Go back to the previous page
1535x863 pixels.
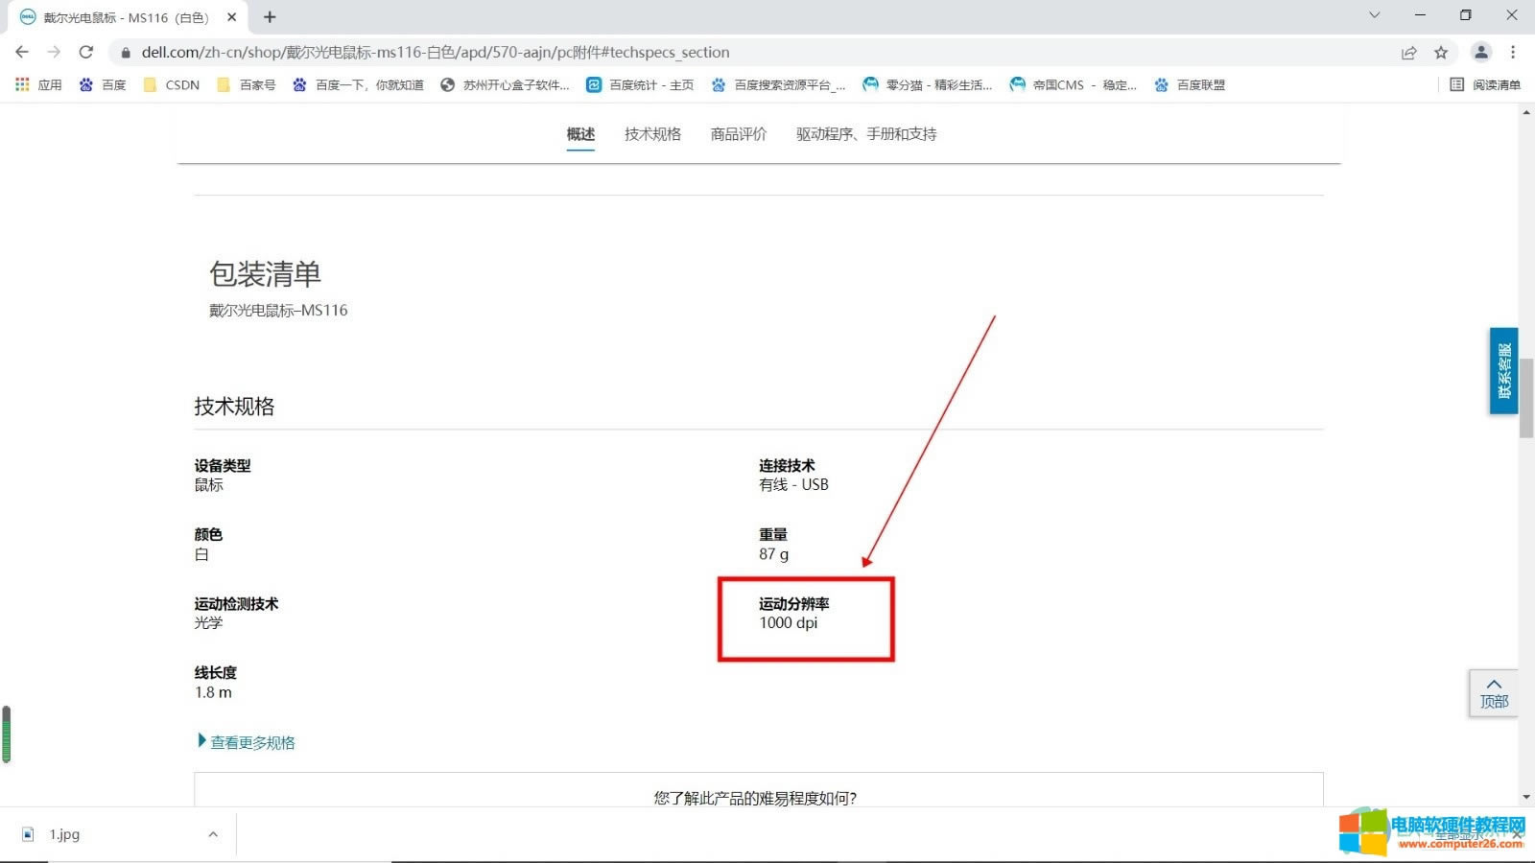(22, 52)
